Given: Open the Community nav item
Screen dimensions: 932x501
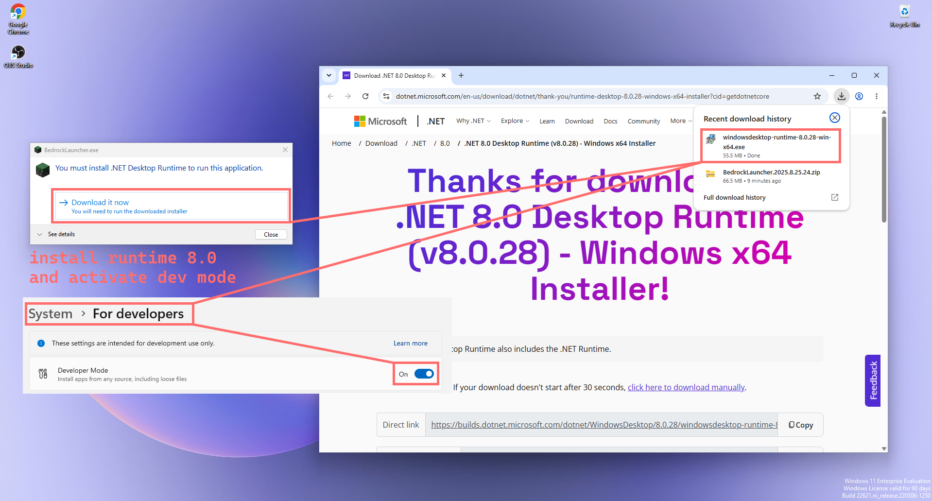Looking at the screenshot, I should pyautogui.click(x=643, y=121).
